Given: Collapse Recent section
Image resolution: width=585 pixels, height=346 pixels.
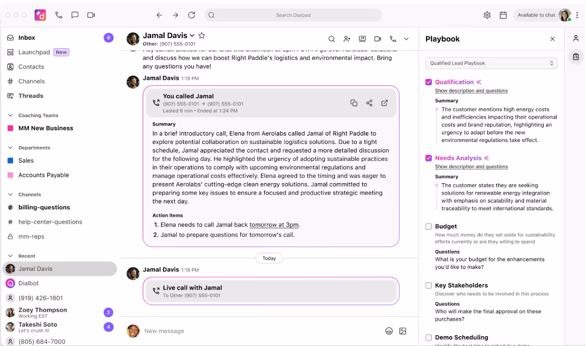Looking at the screenshot, I should click(11, 256).
